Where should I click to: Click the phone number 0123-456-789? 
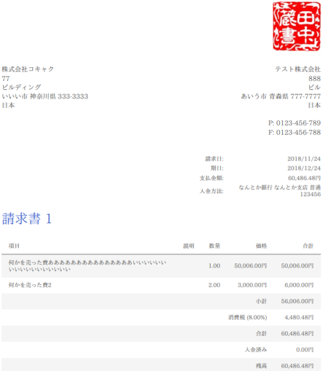click(298, 123)
